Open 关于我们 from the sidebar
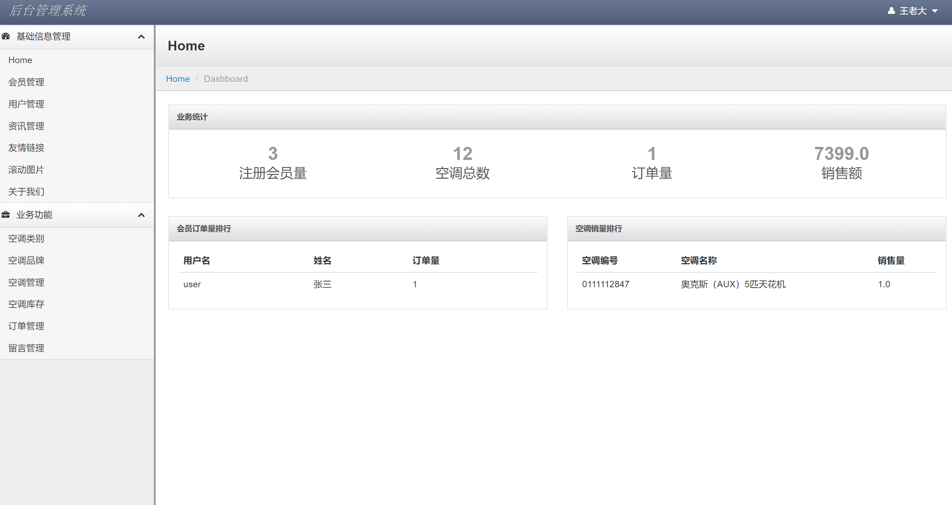This screenshot has width=952, height=505. point(26,192)
